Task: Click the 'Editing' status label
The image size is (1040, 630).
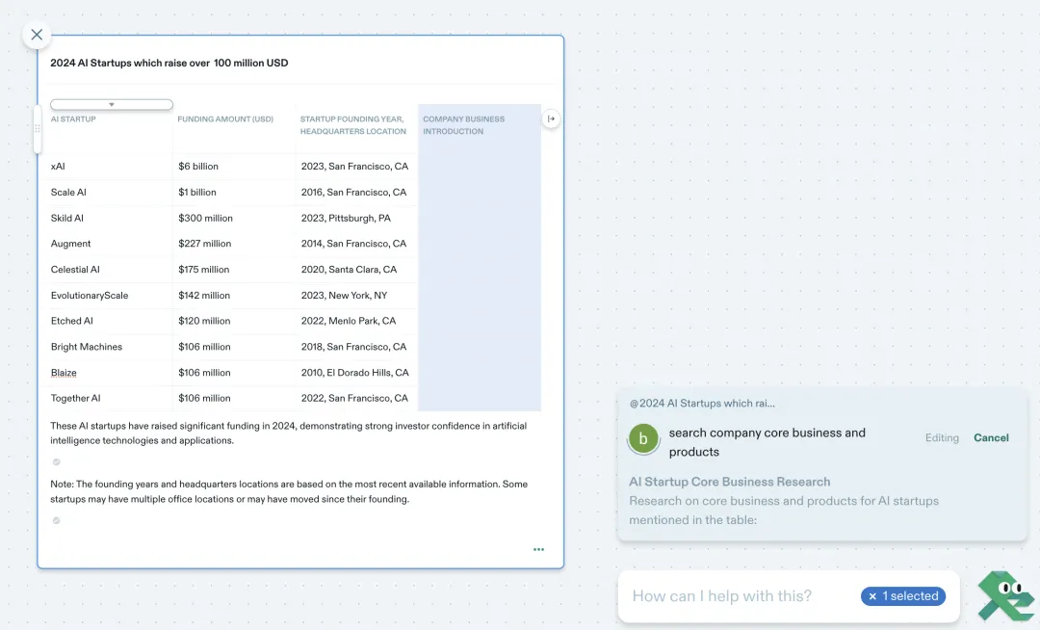Action: [x=942, y=437]
